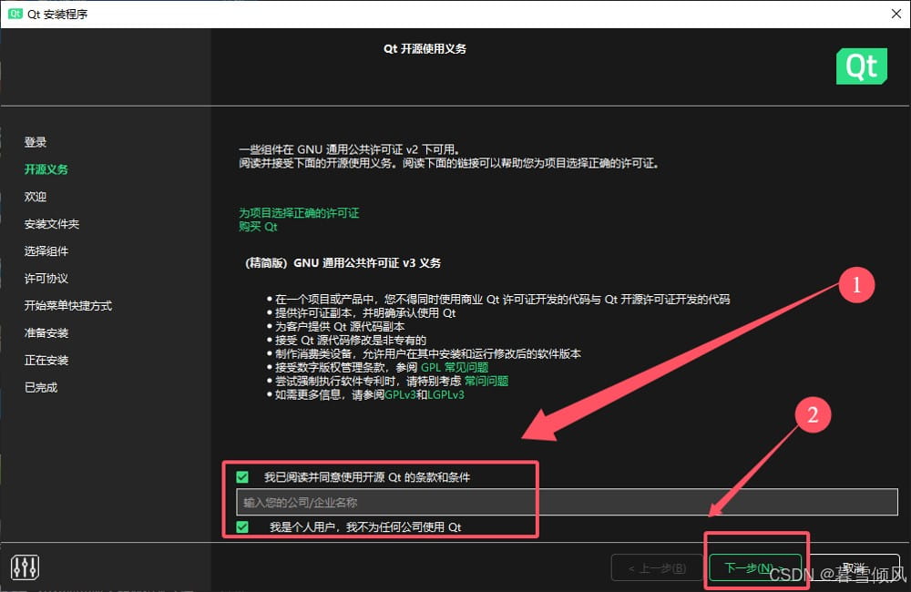Close the Qt installer window
The width and height of the screenshot is (911, 592).
pos(896,14)
